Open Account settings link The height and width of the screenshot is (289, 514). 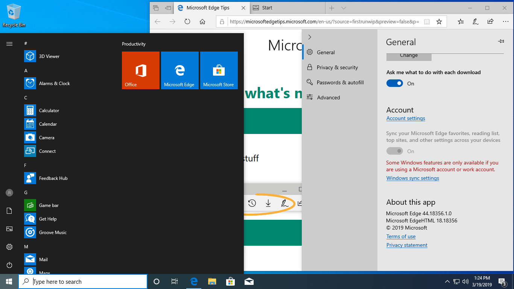click(406, 118)
